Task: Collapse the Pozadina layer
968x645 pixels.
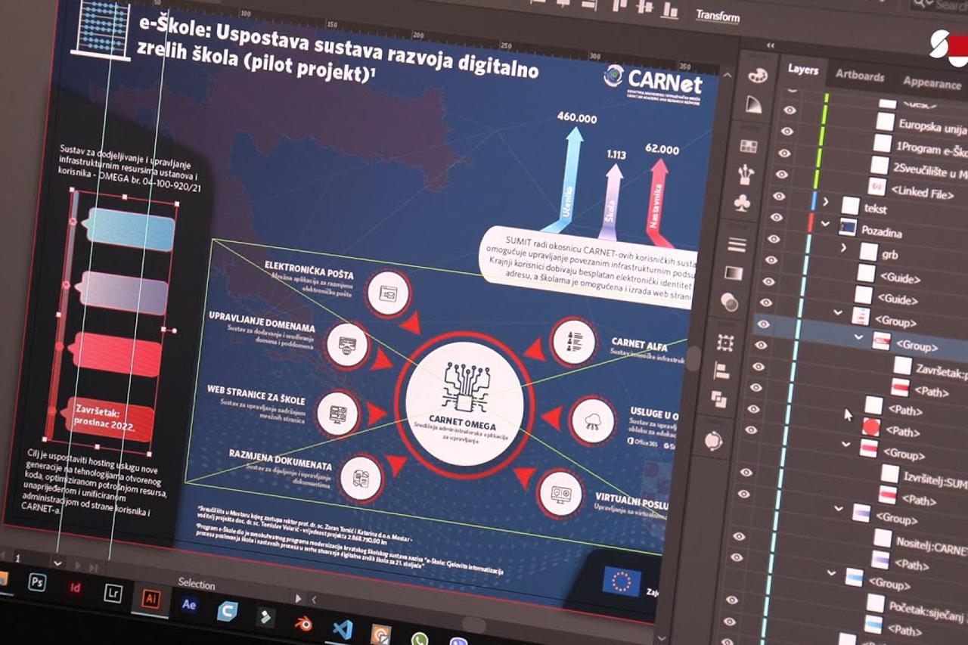Action: click(x=824, y=224)
